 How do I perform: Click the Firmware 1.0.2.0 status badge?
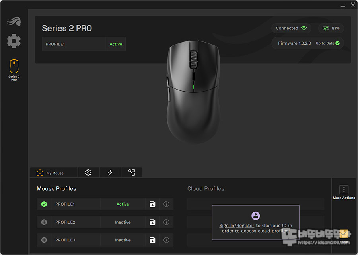tap(307, 43)
